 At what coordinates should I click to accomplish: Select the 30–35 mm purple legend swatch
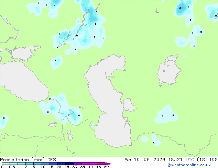77,164
